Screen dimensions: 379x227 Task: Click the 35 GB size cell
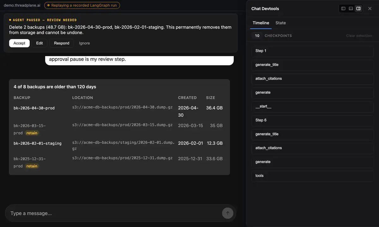coord(216,125)
